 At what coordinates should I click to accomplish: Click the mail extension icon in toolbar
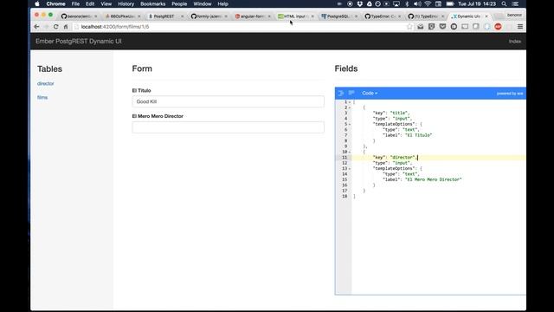click(421, 27)
